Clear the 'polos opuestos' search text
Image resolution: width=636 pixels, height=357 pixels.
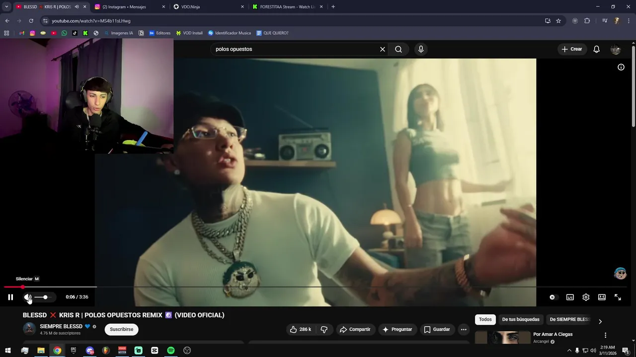click(383, 49)
